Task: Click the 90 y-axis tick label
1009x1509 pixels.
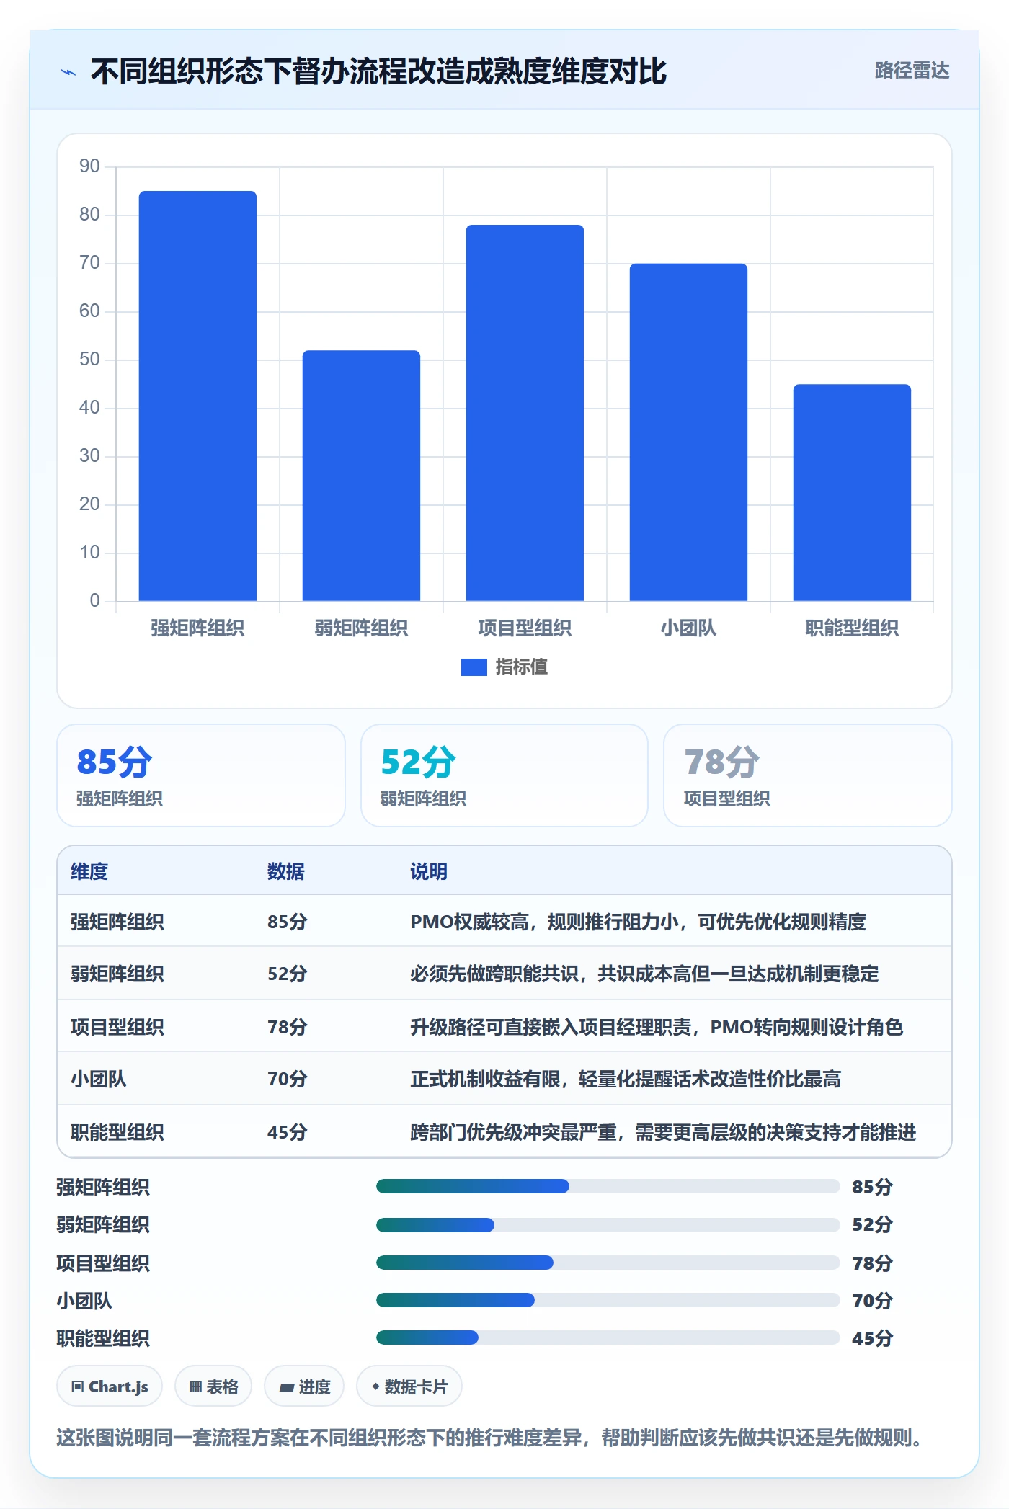Action: coord(89,166)
